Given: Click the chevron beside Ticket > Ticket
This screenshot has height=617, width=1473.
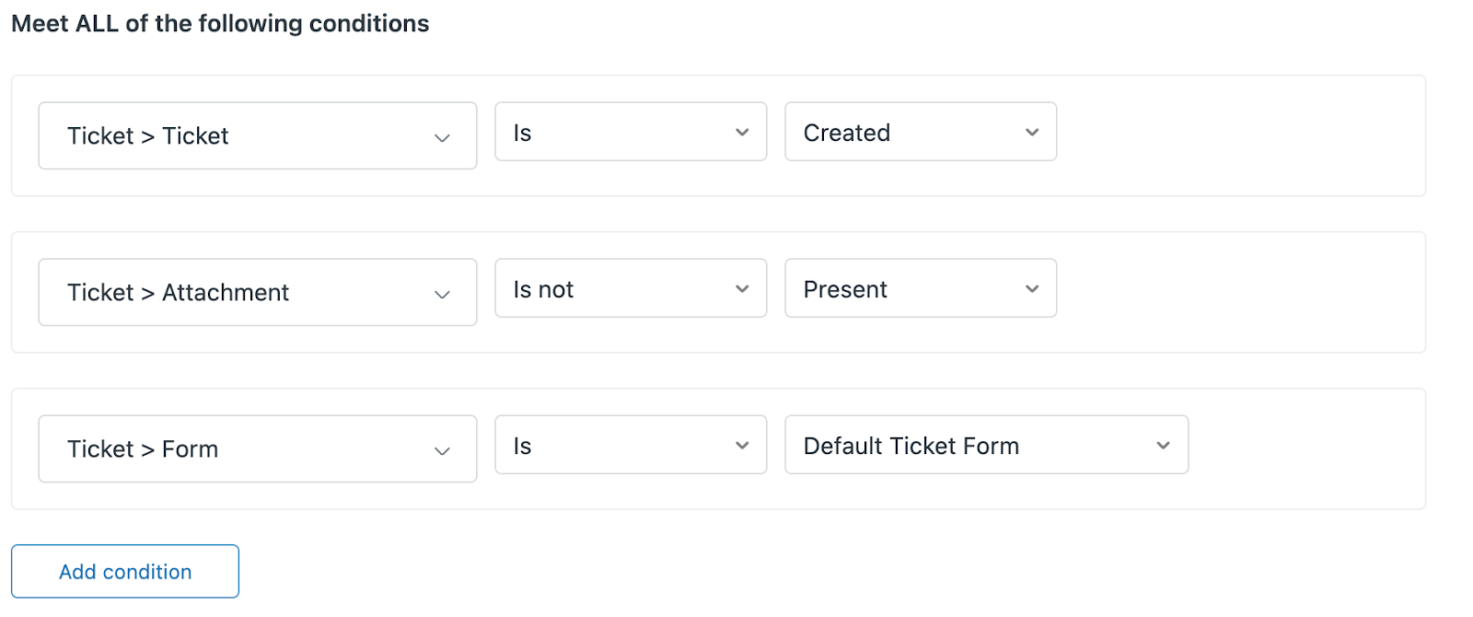Looking at the screenshot, I should click(445, 135).
